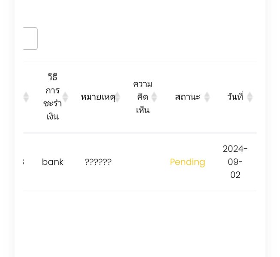
Task: Click up arrow of สถานะ sort icon
Action: (x=207, y=94)
